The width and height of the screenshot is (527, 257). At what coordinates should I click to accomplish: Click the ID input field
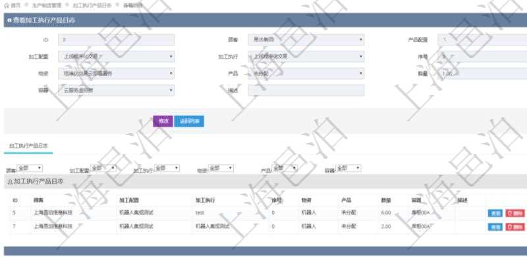(x=117, y=40)
